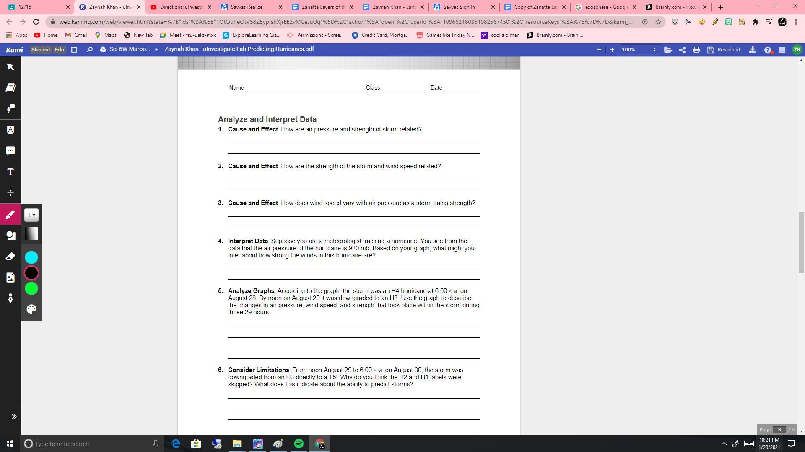Image resolution: width=805 pixels, height=452 pixels.
Task: Open the Kami hamburger menu
Action: [782, 50]
